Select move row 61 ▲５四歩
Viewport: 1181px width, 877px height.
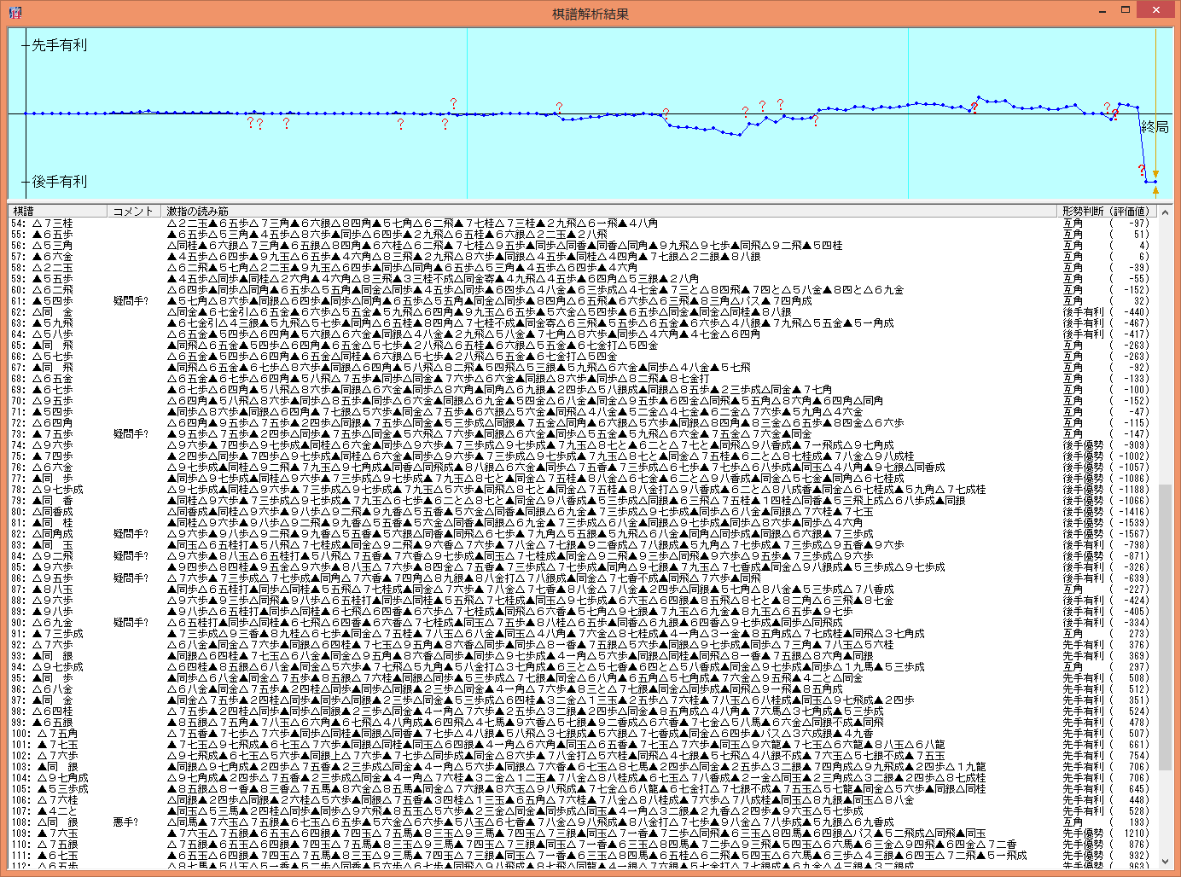tap(53, 301)
